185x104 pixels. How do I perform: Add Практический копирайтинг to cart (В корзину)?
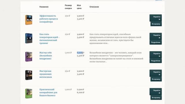tap(156, 98)
